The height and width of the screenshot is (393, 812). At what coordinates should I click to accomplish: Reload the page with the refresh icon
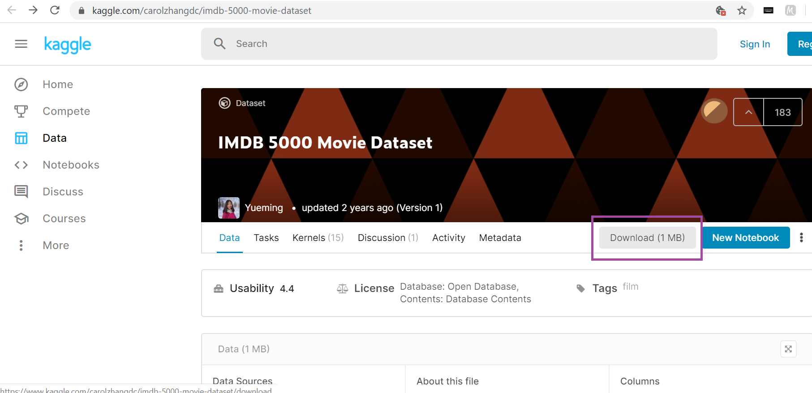point(55,10)
